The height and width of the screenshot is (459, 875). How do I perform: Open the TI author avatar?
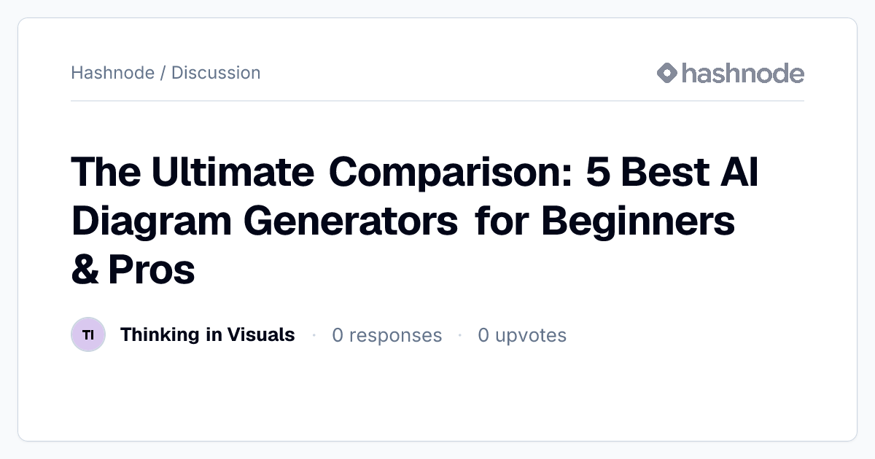tap(88, 335)
